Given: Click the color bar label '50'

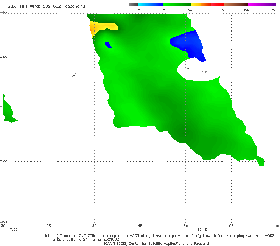Looking at the screenshot, I should [x=224, y=10].
